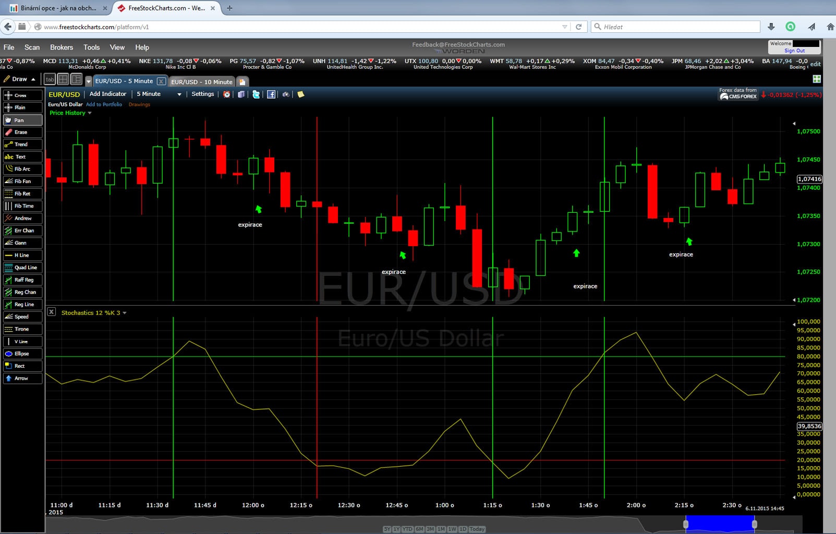Viewport: 836px width, 534px height.
Task: Grab the left handle of timeline range slider
Action: click(686, 524)
